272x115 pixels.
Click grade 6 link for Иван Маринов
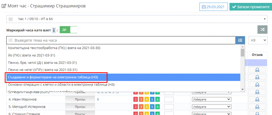tap(98, 99)
